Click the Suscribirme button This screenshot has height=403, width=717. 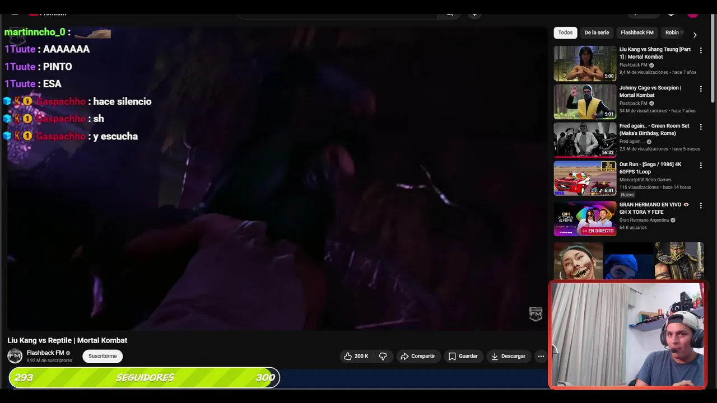click(103, 356)
